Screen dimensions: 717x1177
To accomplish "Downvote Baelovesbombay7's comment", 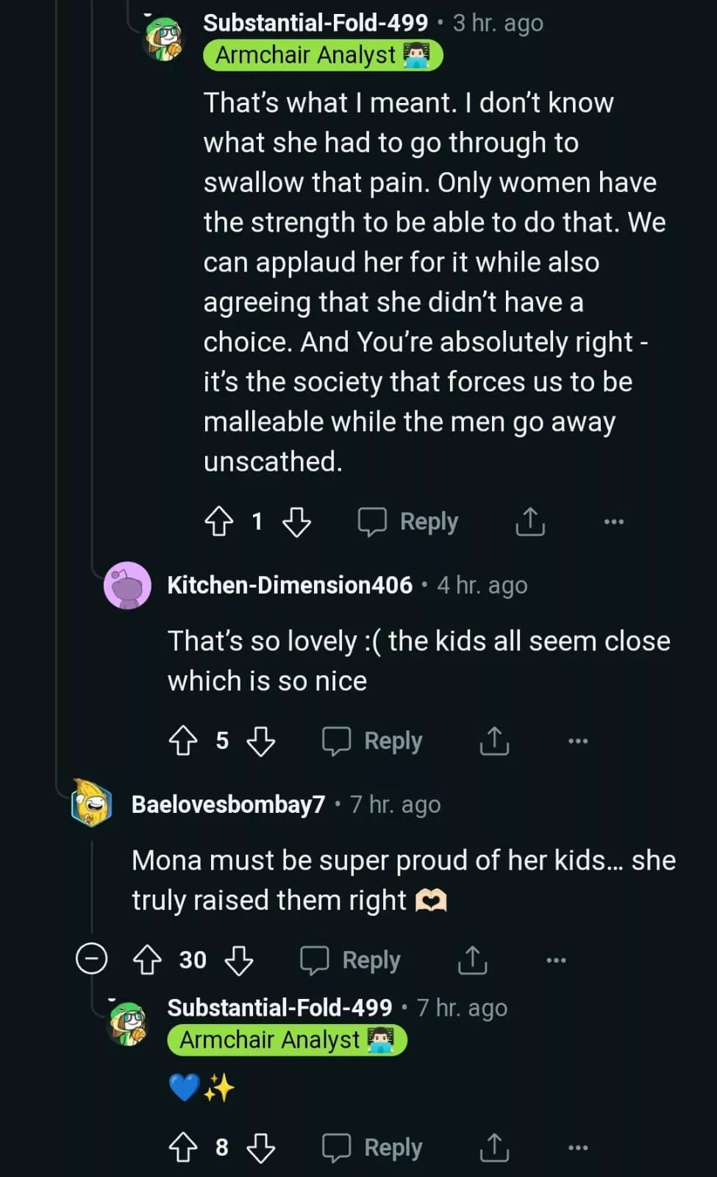I will pos(239,960).
